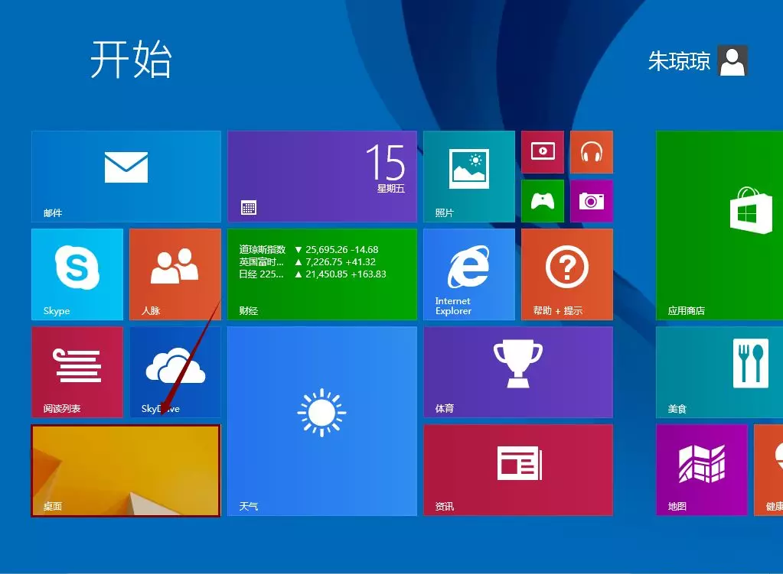Screen dimensions: 783x574
Task: Click the user account avatar picture
Action: click(x=732, y=60)
